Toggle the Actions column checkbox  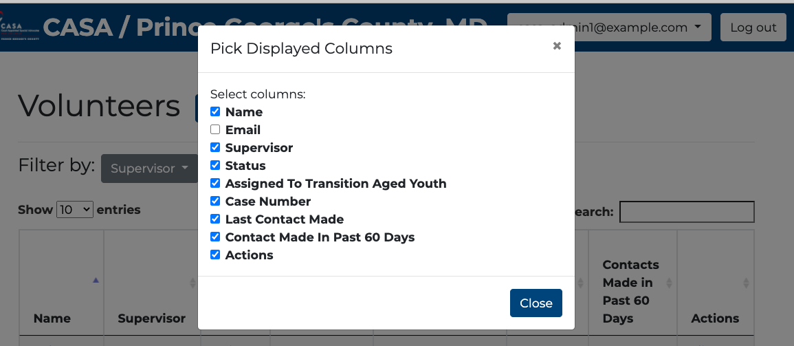pyautogui.click(x=215, y=255)
